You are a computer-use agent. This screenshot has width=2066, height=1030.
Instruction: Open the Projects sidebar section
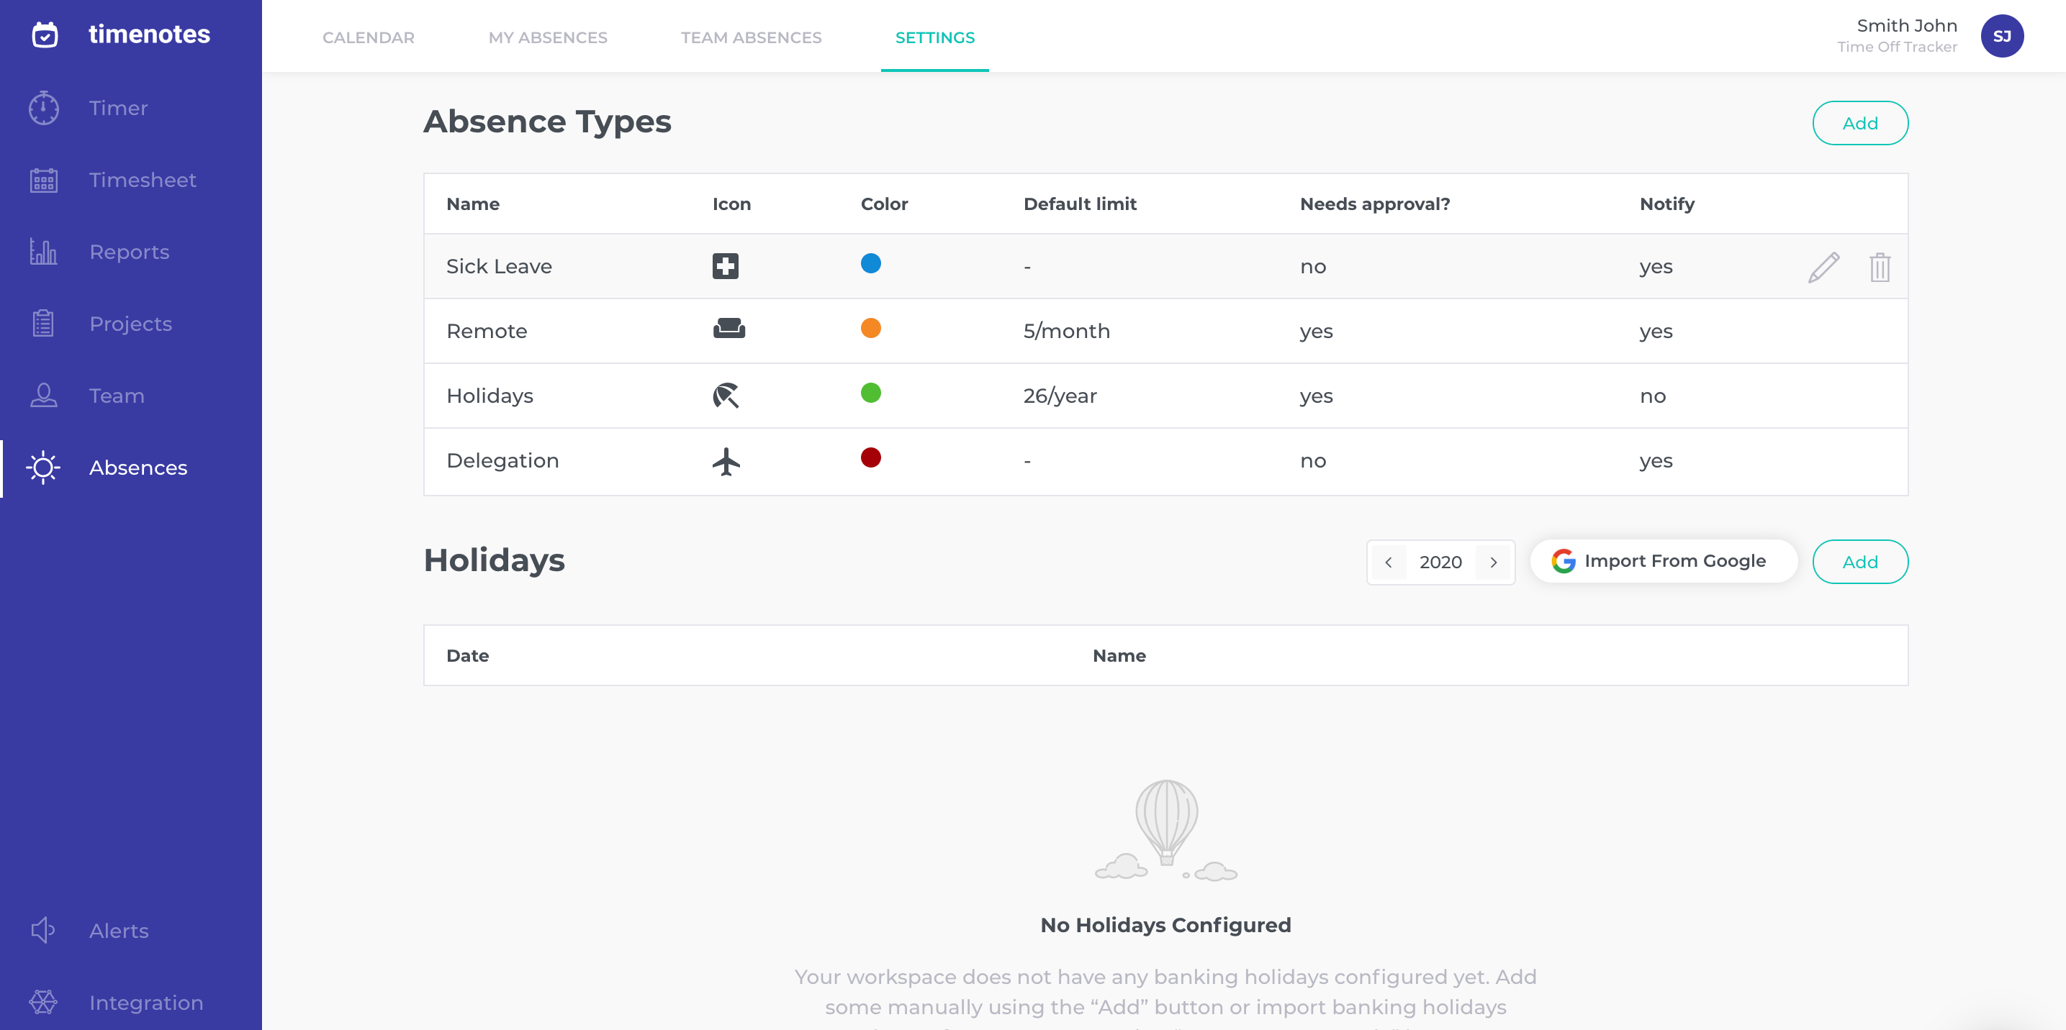tap(131, 324)
